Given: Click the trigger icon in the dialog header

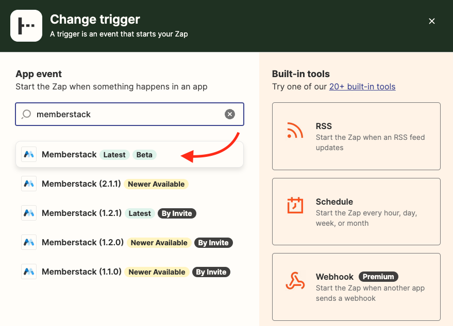Looking at the screenshot, I should (x=26, y=26).
